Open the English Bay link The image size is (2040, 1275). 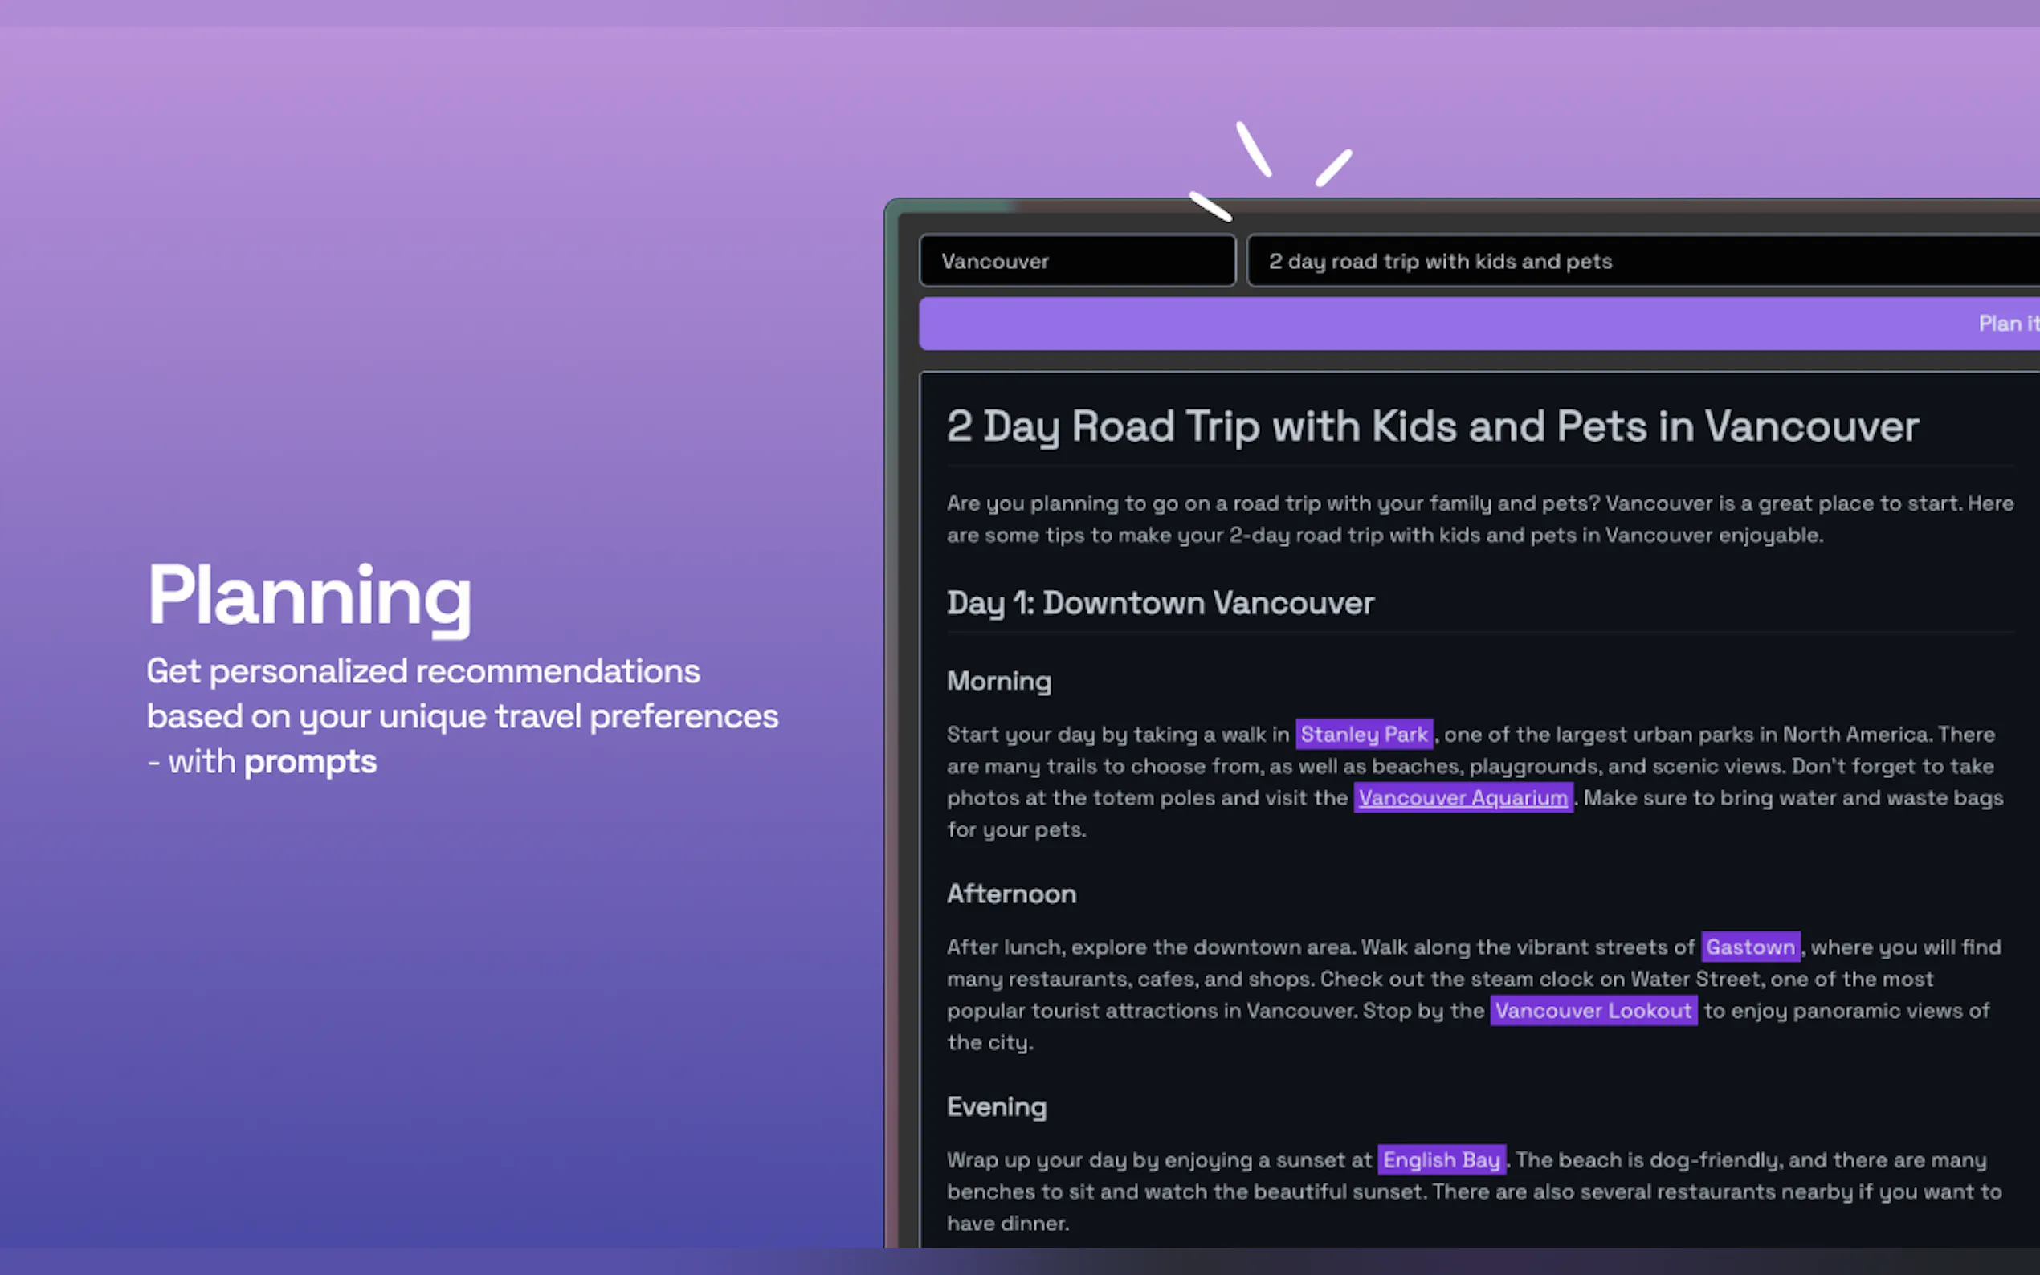point(1441,1160)
